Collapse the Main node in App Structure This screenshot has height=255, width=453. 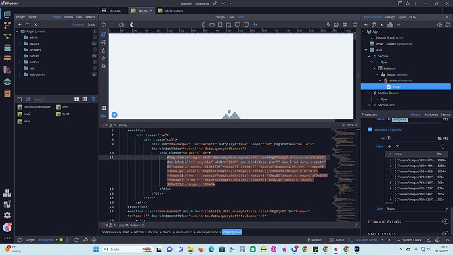click(x=366, y=50)
